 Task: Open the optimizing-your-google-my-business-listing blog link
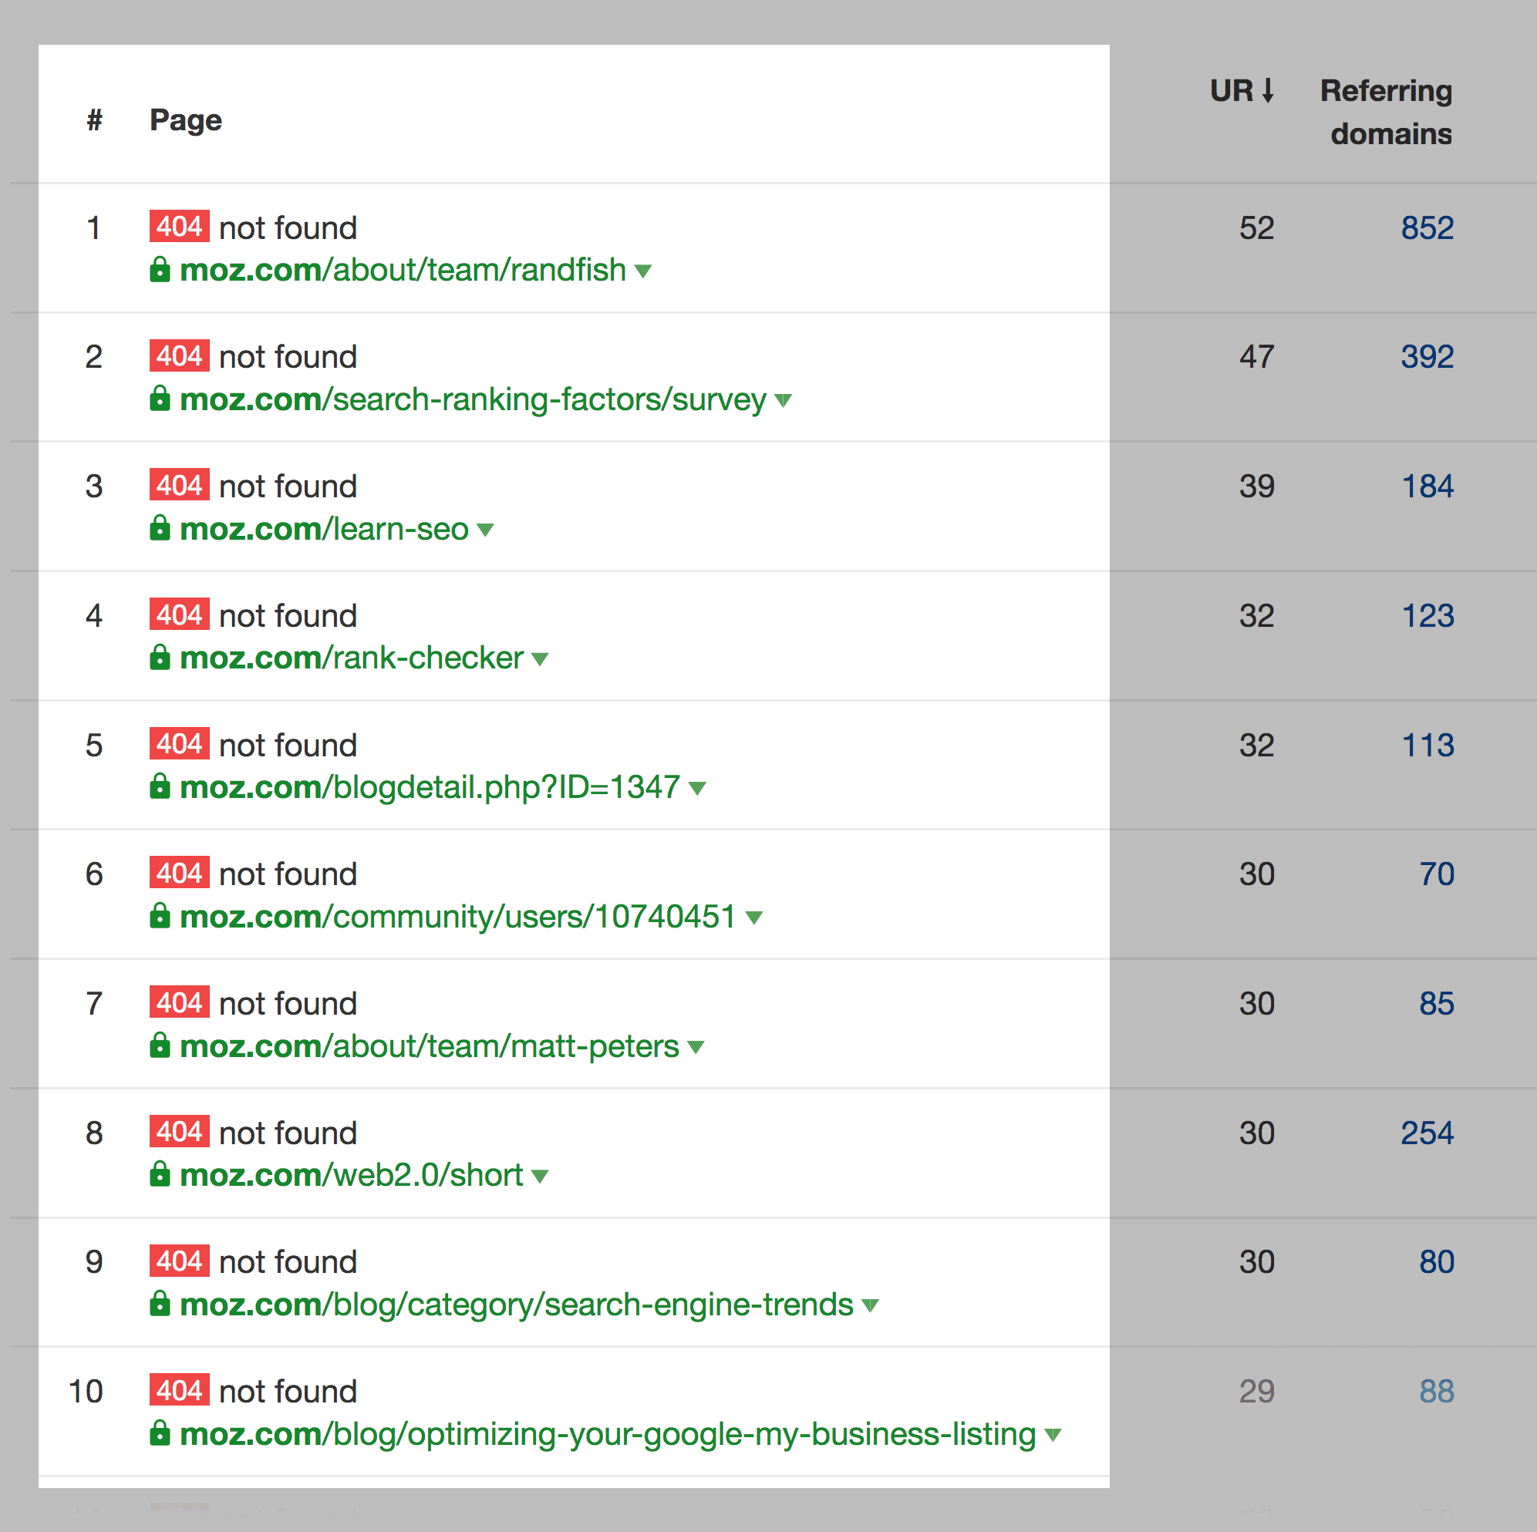608,1434
